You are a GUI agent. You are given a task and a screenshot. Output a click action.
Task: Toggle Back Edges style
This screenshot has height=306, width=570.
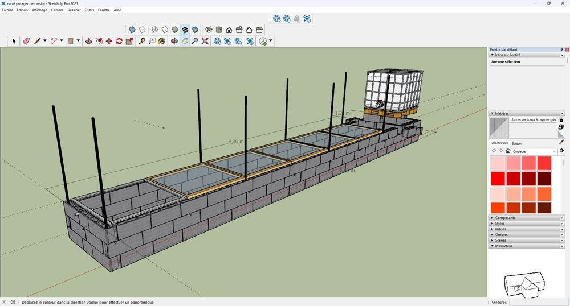coord(142,30)
